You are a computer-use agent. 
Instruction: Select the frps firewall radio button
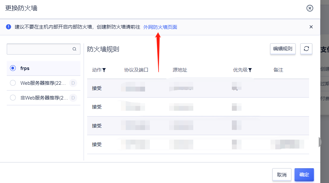click(x=13, y=68)
